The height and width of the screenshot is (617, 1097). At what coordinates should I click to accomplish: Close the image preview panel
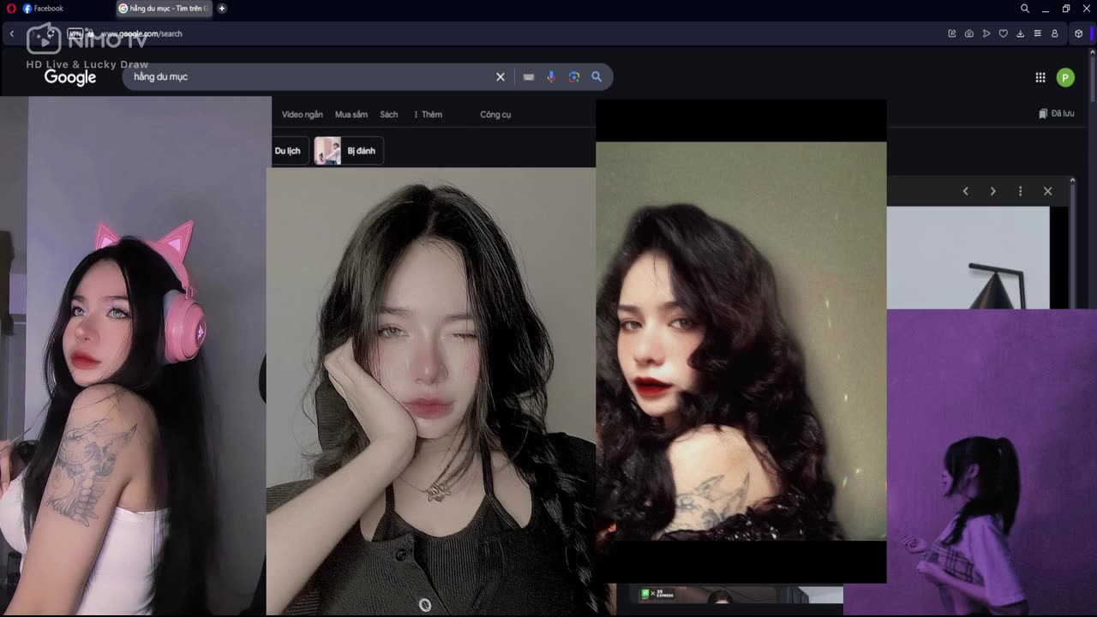tap(1048, 191)
